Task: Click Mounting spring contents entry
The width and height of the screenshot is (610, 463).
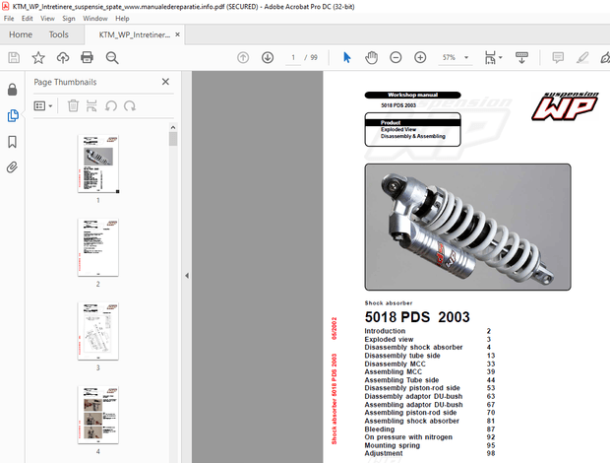Action: coord(393,445)
